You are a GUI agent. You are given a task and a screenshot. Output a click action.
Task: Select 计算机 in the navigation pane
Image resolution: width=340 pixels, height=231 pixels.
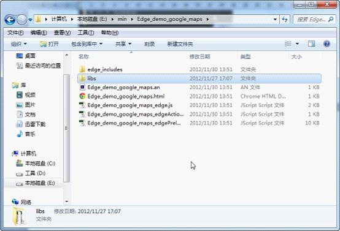[28, 154]
